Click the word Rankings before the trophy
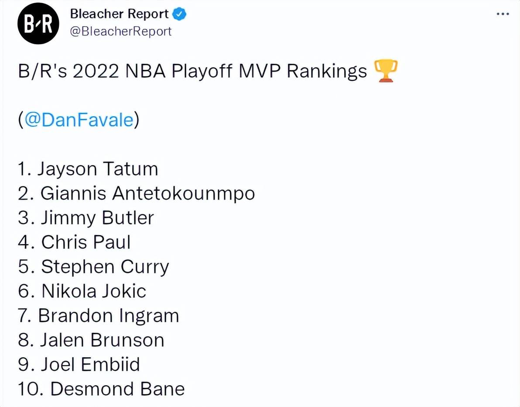The image size is (520, 407). 327,71
